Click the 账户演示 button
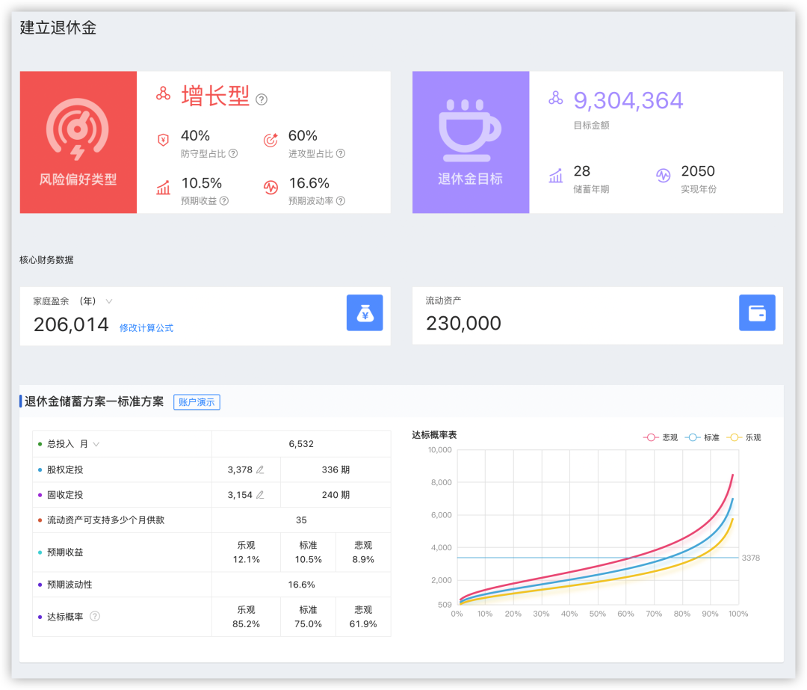 pyautogui.click(x=197, y=402)
